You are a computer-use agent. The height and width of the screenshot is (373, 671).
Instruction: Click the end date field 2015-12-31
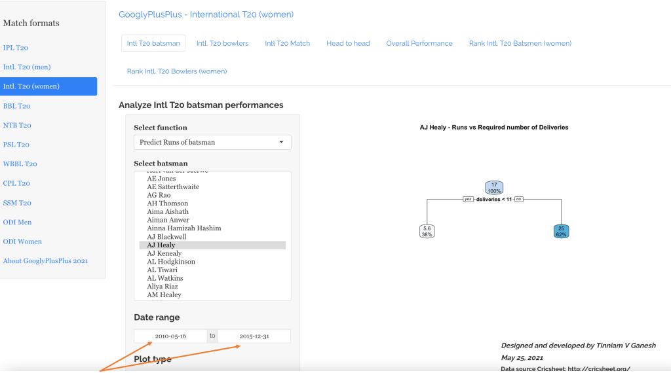tap(254, 336)
